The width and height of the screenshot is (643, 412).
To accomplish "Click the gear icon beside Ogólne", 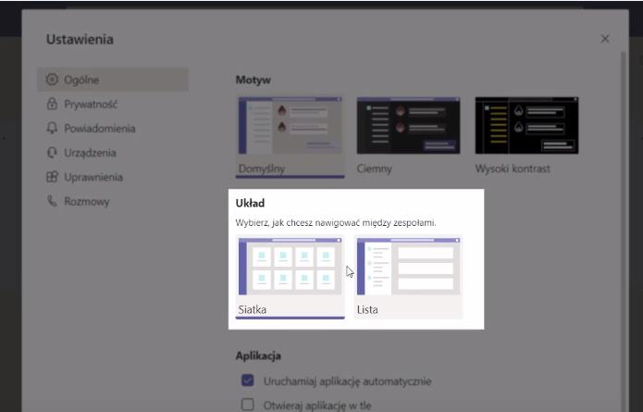I will (52, 80).
